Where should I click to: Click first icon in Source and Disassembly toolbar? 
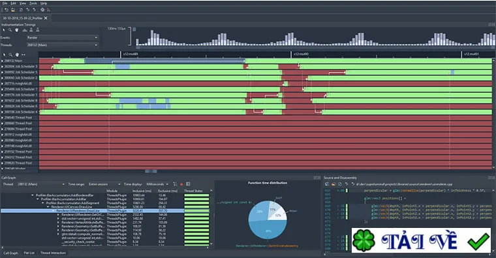point(327,184)
